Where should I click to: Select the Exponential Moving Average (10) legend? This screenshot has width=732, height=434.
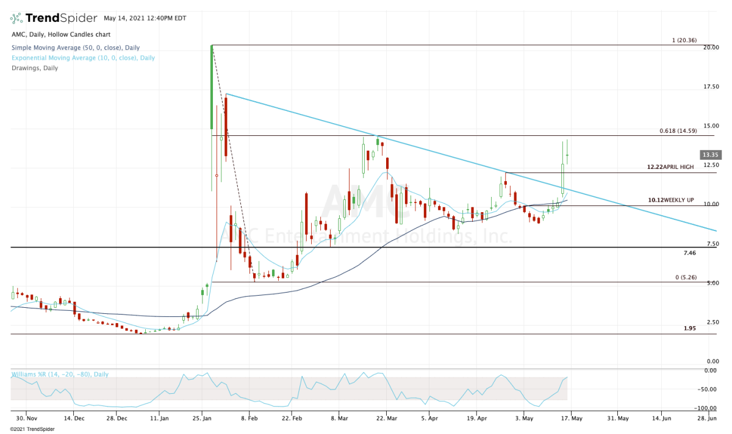pyautogui.click(x=83, y=58)
